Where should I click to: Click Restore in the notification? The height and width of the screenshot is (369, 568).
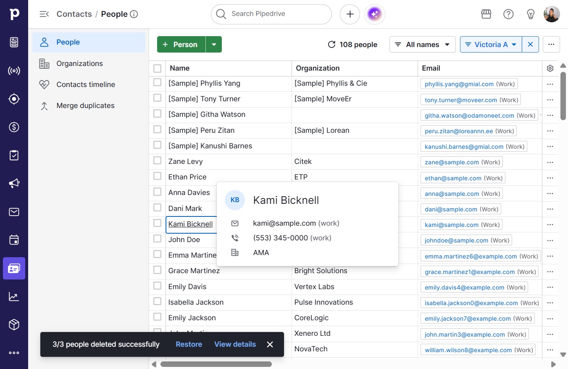point(189,344)
